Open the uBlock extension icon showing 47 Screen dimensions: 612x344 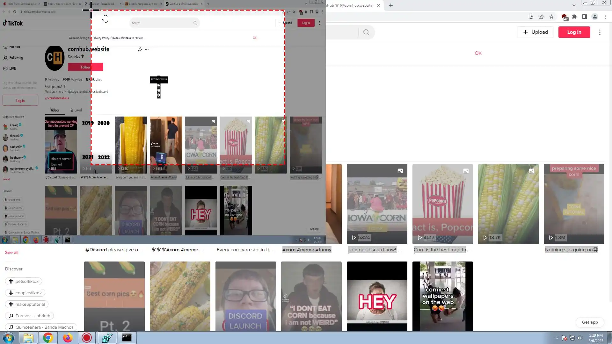point(564,17)
